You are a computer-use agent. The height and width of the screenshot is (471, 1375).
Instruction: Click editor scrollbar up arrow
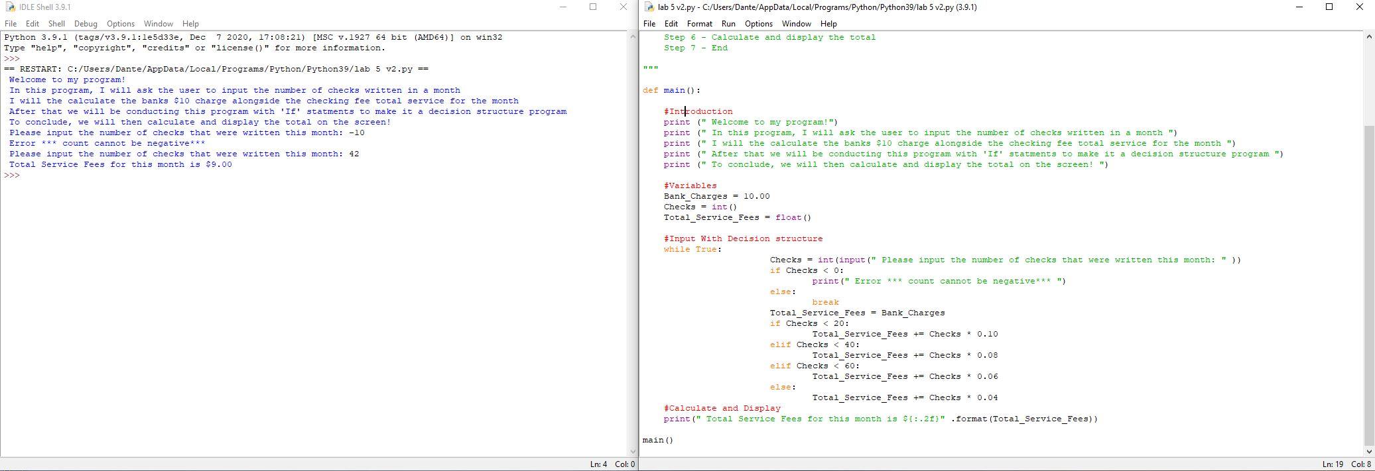click(1369, 37)
